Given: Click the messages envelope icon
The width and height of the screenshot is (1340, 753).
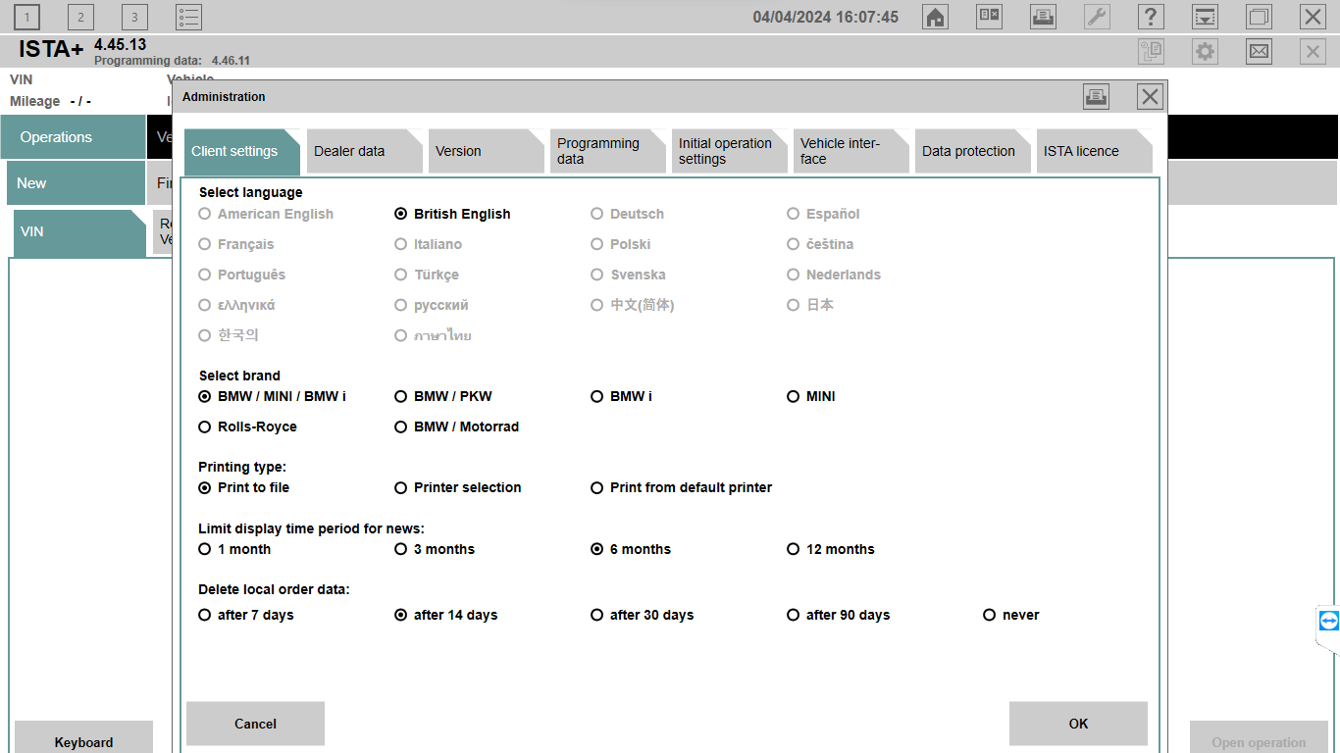Looking at the screenshot, I should [x=1259, y=50].
